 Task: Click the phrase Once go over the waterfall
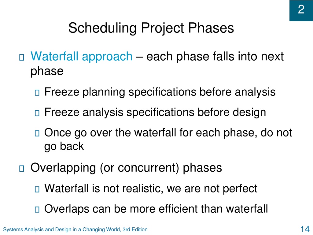[x=110, y=133]
